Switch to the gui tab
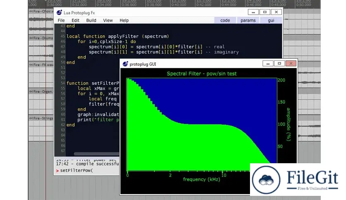 coord(271,20)
